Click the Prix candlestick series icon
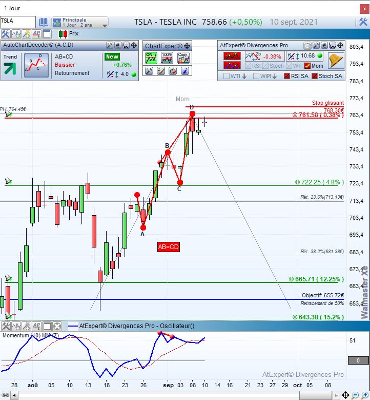 pyautogui.click(x=63, y=34)
